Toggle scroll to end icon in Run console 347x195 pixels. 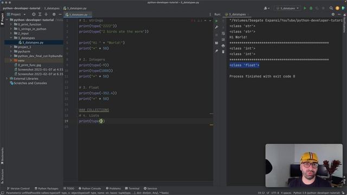(x=223, y=40)
